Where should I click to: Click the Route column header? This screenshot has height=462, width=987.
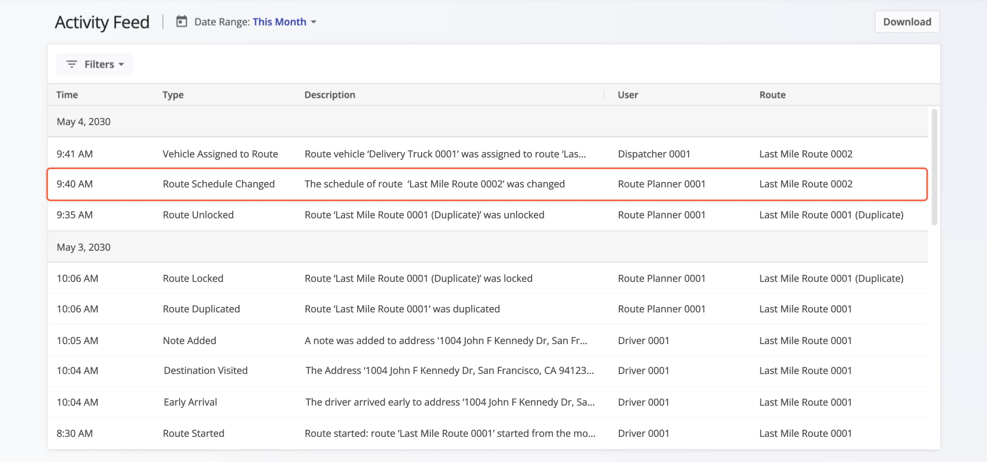click(x=773, y=95)
